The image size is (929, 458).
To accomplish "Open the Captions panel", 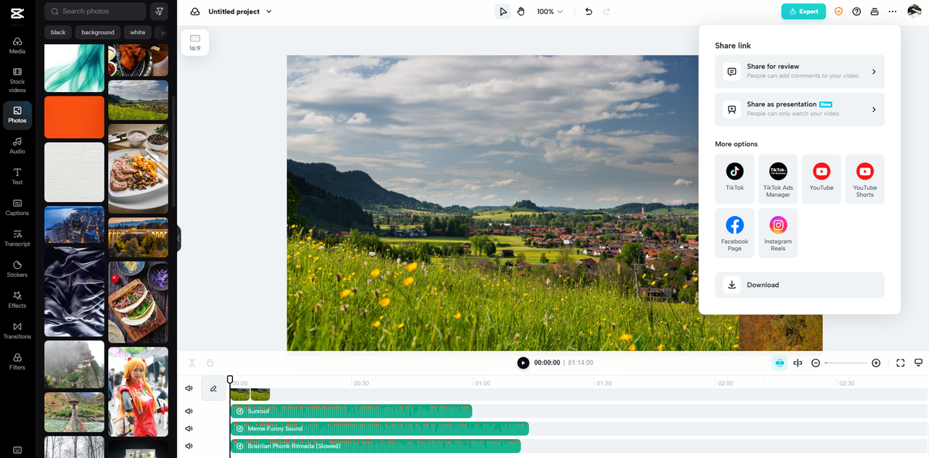I will click(x=17, y=207).
